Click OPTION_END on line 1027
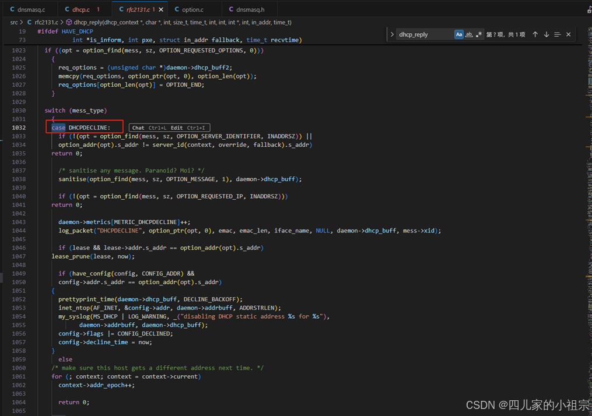 [x=183, y=85]
